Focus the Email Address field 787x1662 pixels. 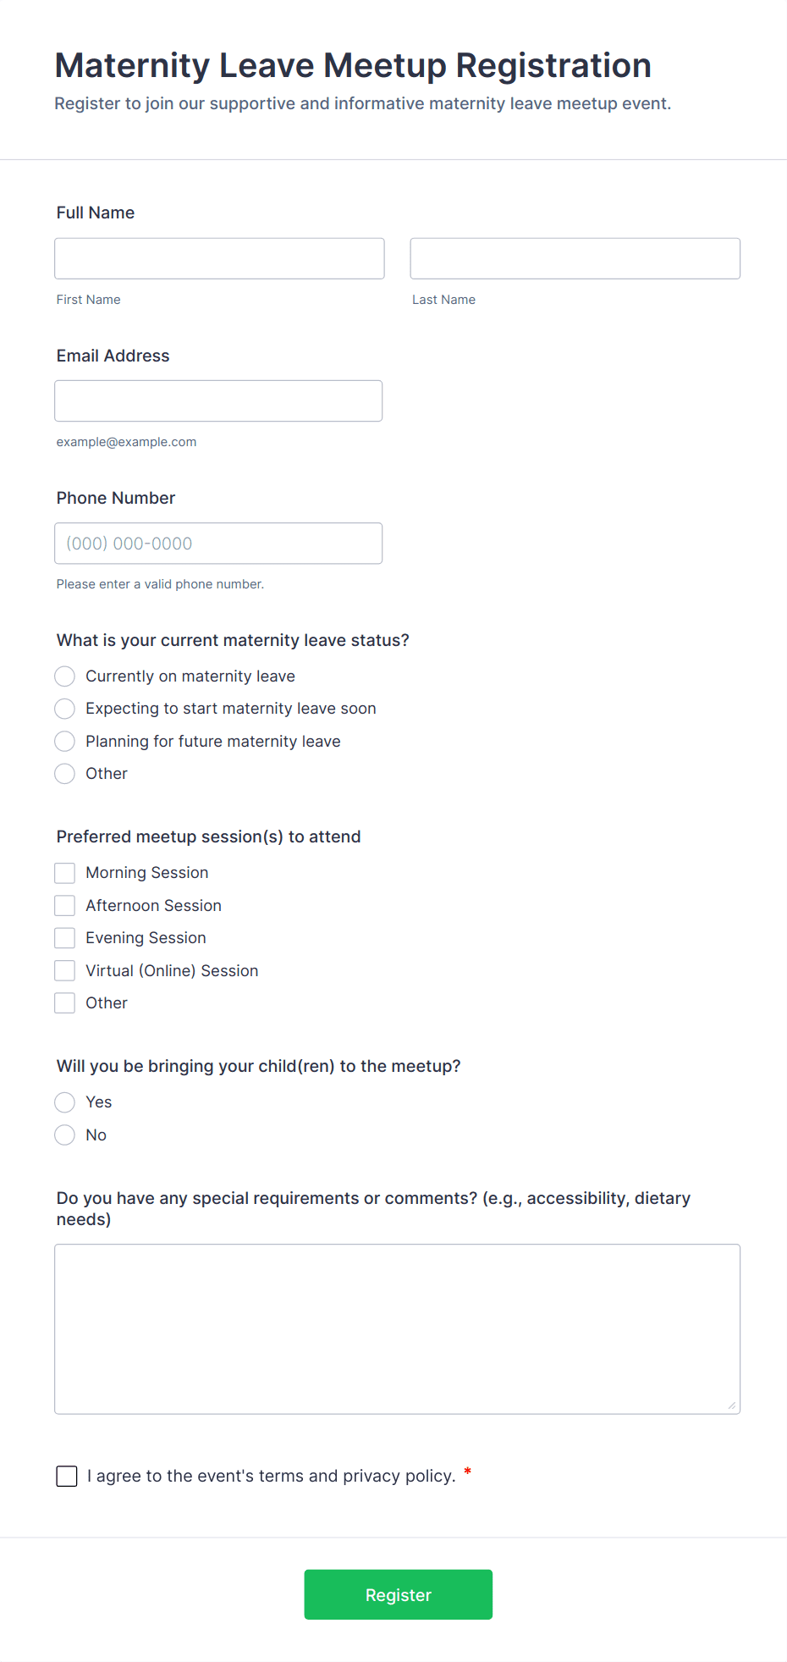click(218, 400)
